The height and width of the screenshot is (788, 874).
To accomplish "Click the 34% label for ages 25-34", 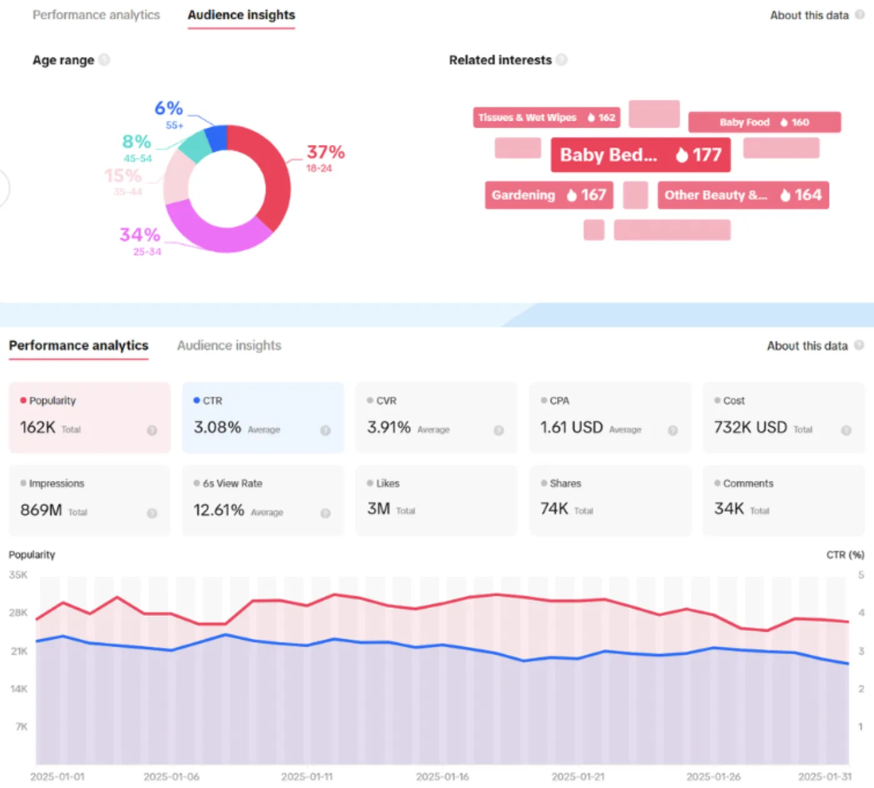I will 140,235.
